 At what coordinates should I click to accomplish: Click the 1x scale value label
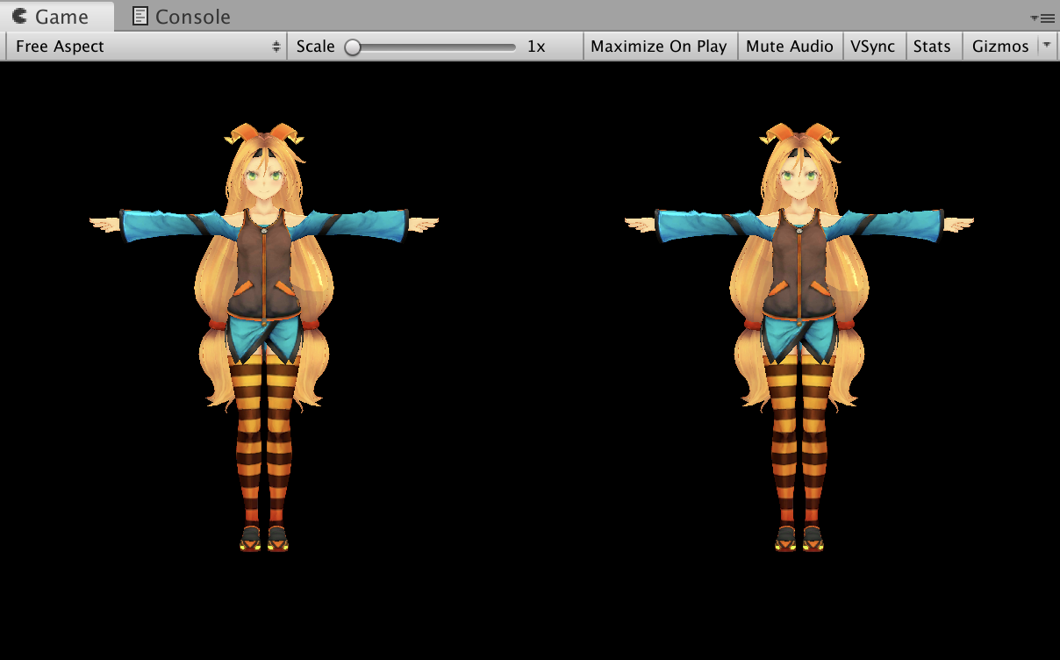click(536, 47)
